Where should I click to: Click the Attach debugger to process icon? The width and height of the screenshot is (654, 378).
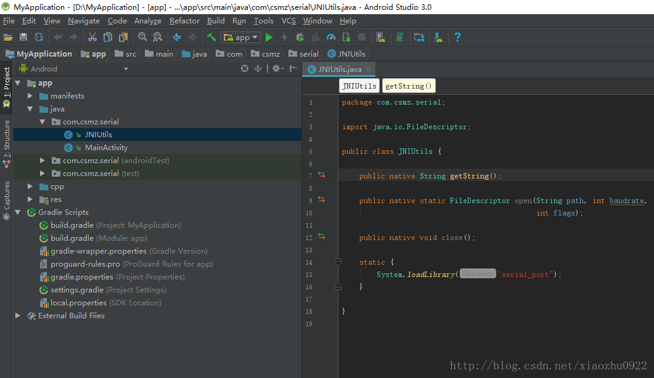point(346,37)
